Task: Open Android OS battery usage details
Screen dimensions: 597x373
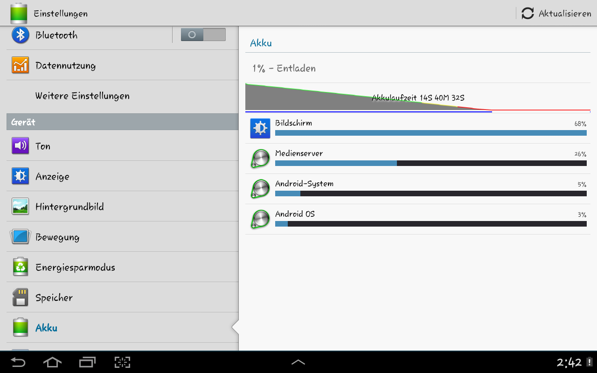Action: coord(418,219)
